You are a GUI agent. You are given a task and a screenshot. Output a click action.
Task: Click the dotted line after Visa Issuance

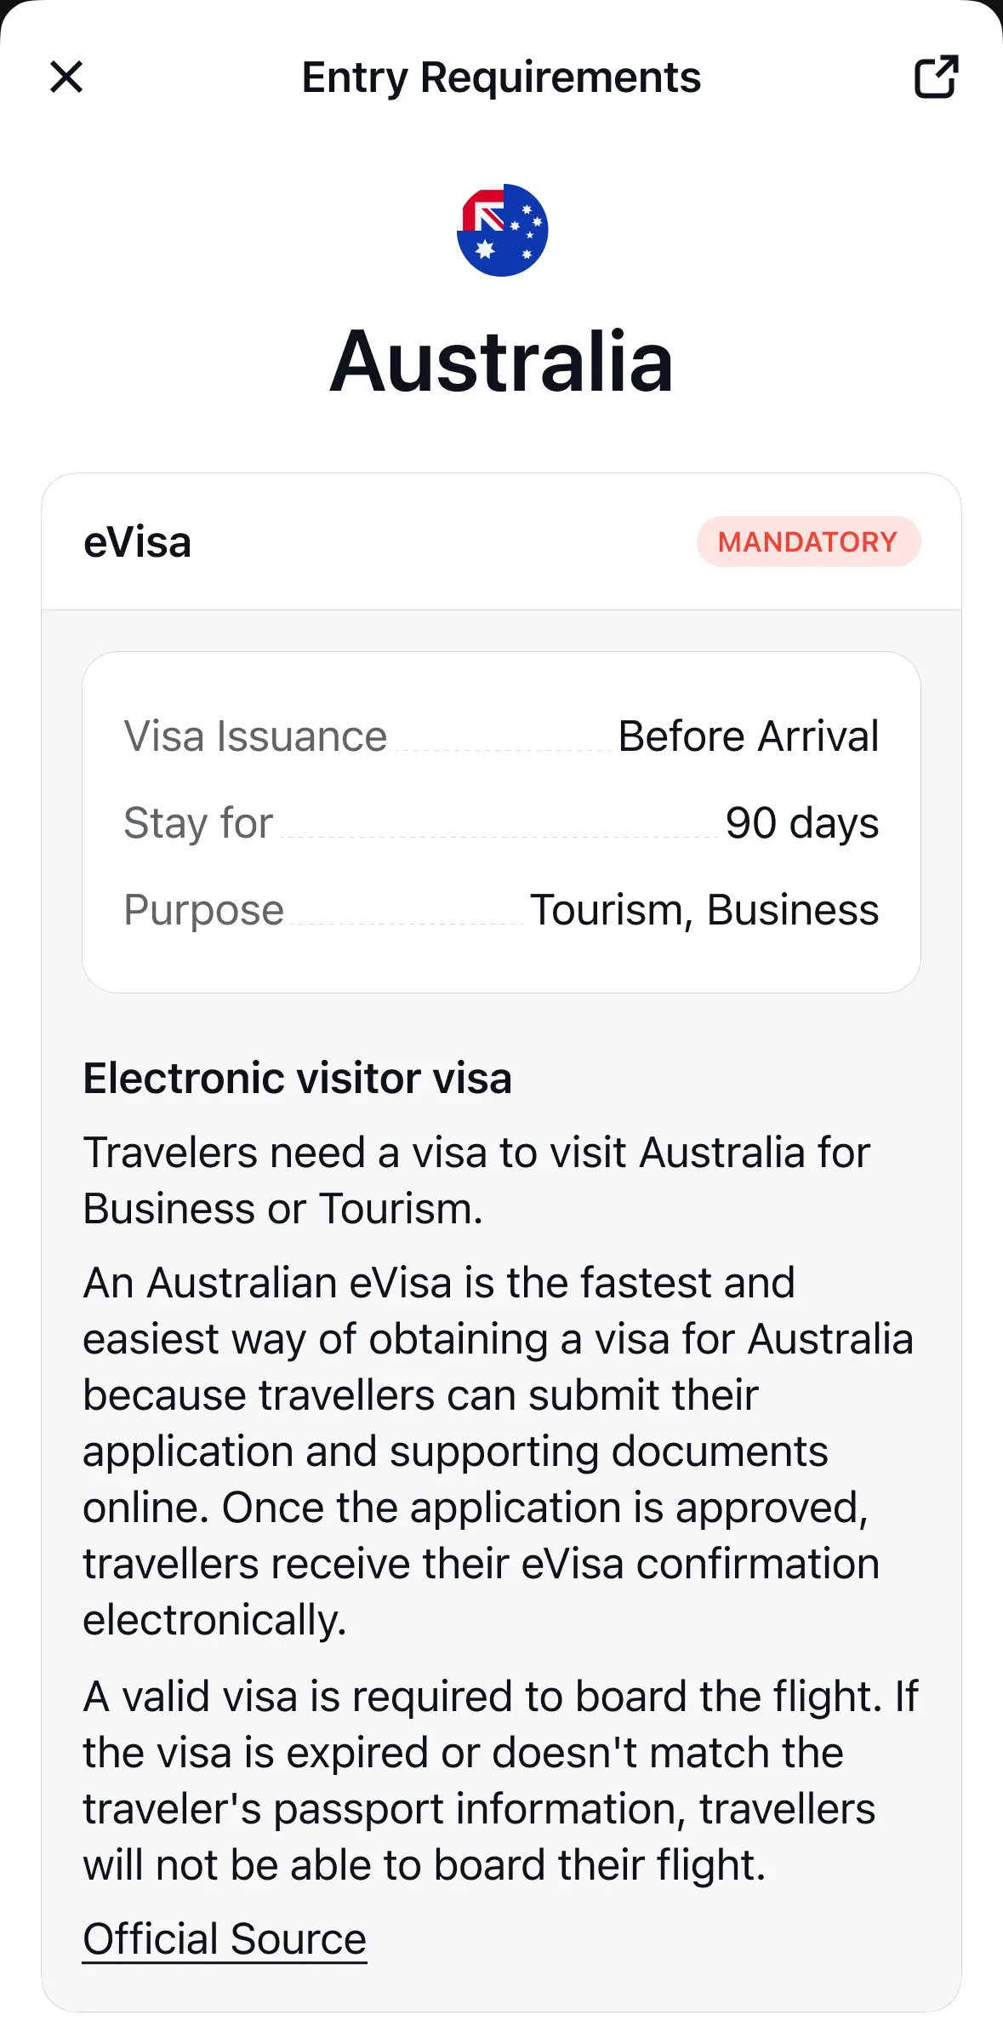coord(502,750)
